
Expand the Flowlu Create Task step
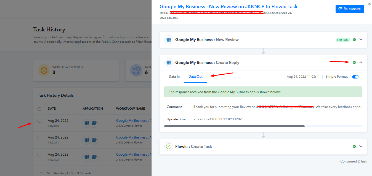click(361, 147)
